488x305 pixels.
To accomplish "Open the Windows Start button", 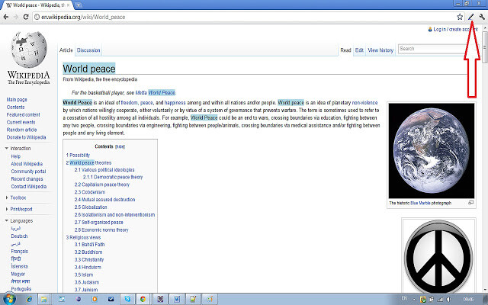I will (x=8, y=297).
